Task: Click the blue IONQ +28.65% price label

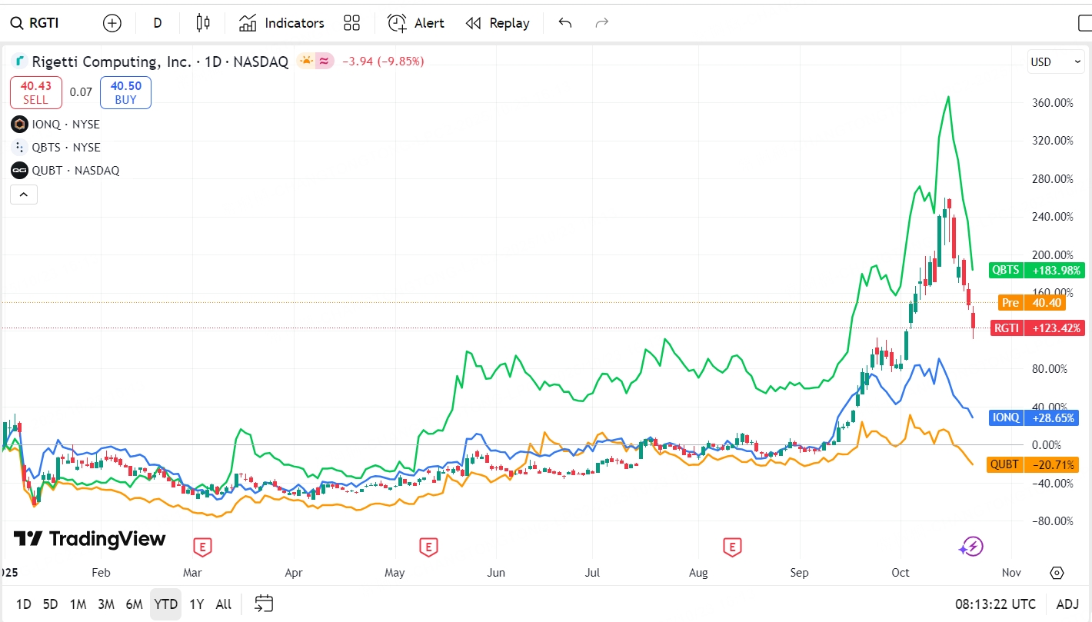Action: [x=1035, y=417]
